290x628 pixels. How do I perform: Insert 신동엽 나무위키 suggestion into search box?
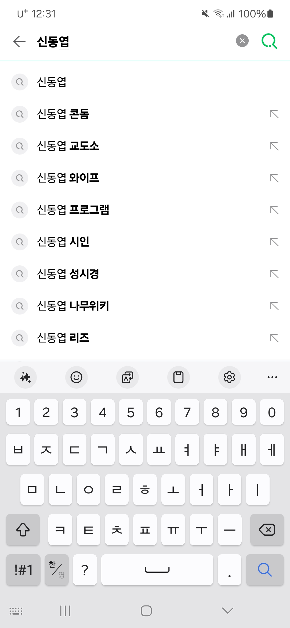274,306
